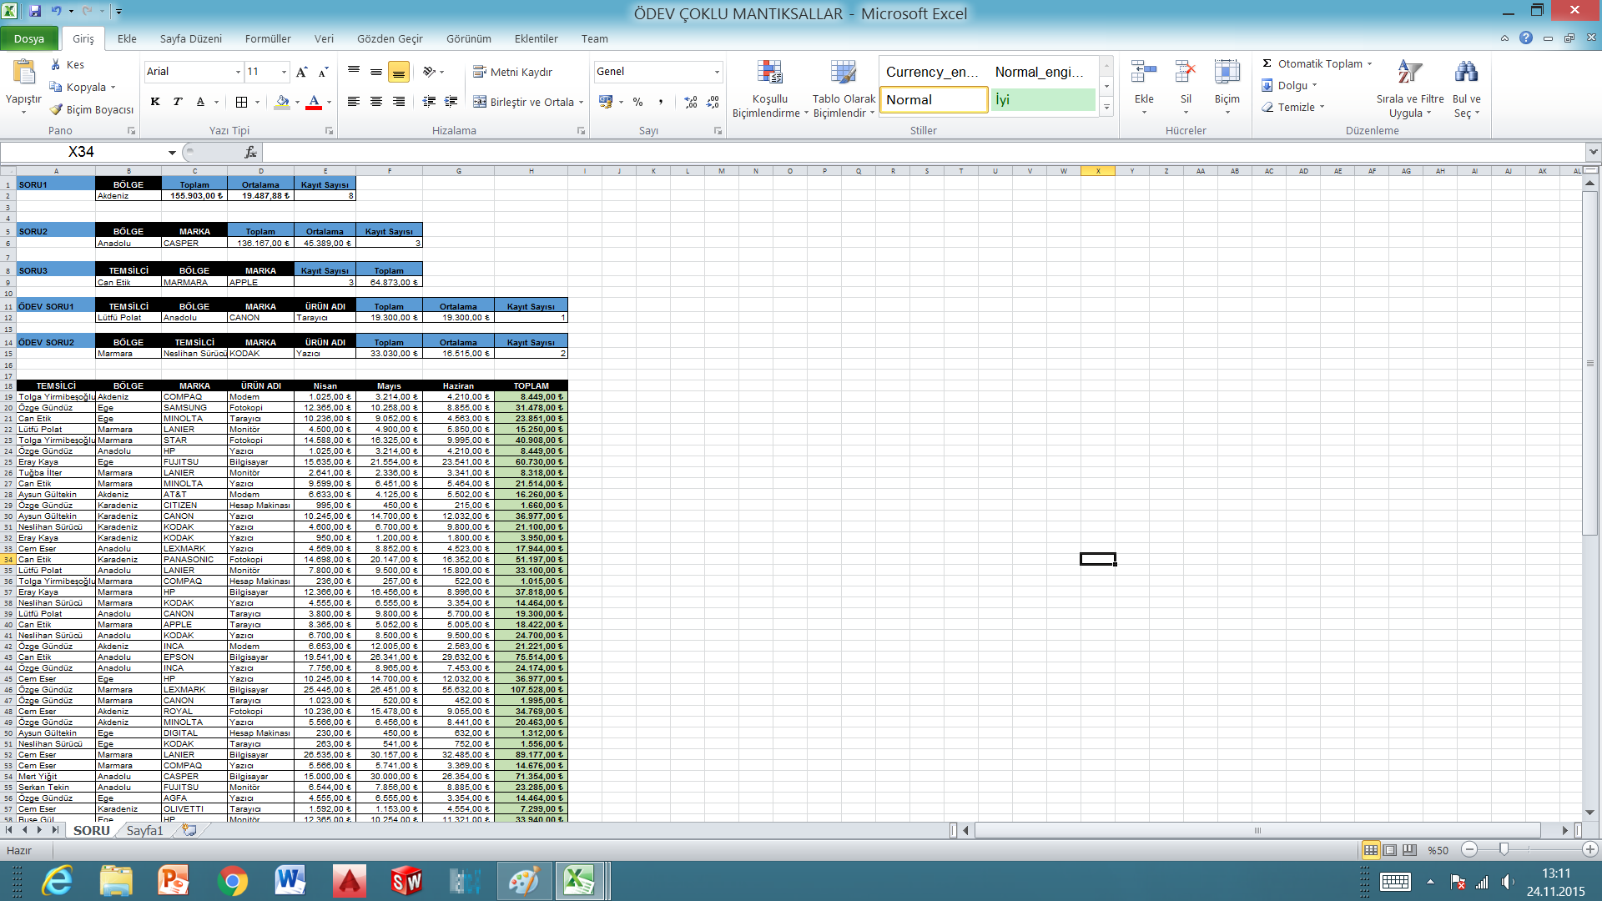This screenshot has width=1602, height=901.
Task: Expand the cell styles gallery more arrow
Action: (1106, 107)
